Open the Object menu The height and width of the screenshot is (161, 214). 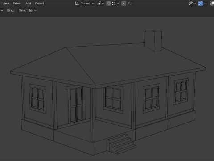click(39, 4)
